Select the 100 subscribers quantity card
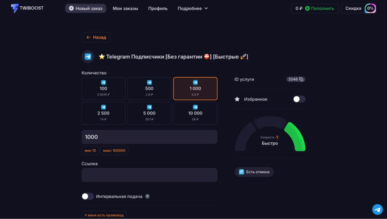This screenshot has width=387, height=219. click(x=104, y=88)
